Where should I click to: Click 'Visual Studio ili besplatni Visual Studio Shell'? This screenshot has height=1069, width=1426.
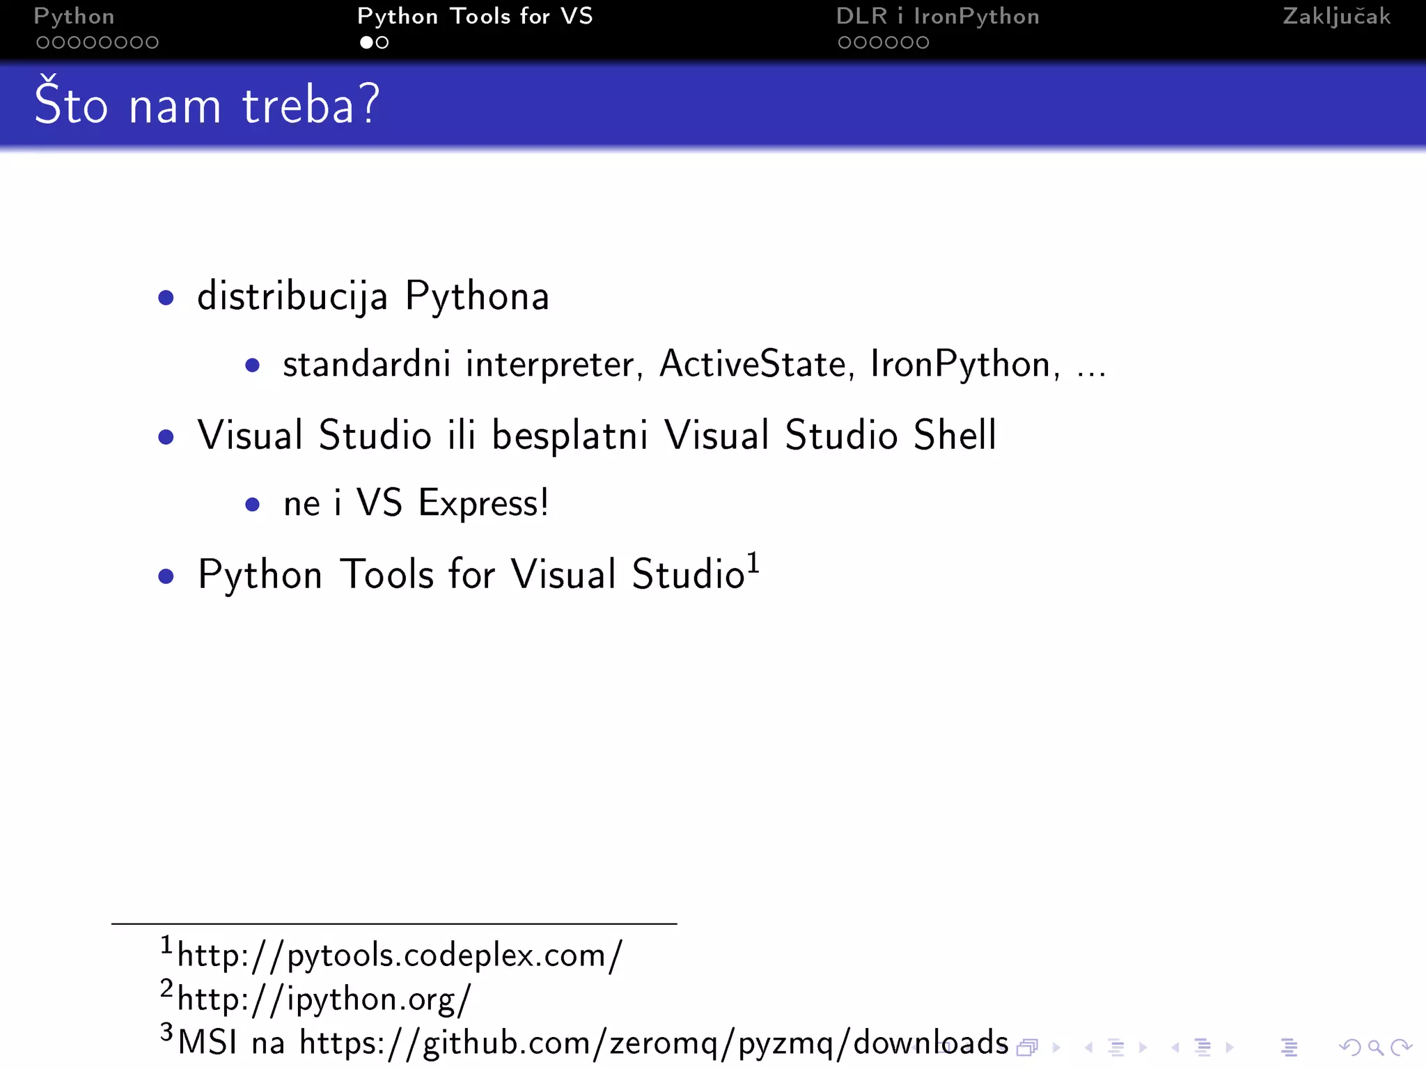point(597,435)
